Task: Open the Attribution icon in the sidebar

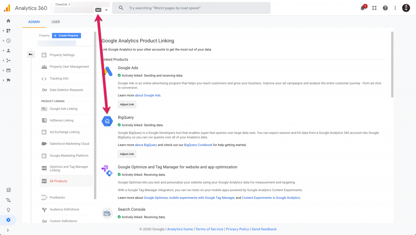Action: click(x=9, y=200)
